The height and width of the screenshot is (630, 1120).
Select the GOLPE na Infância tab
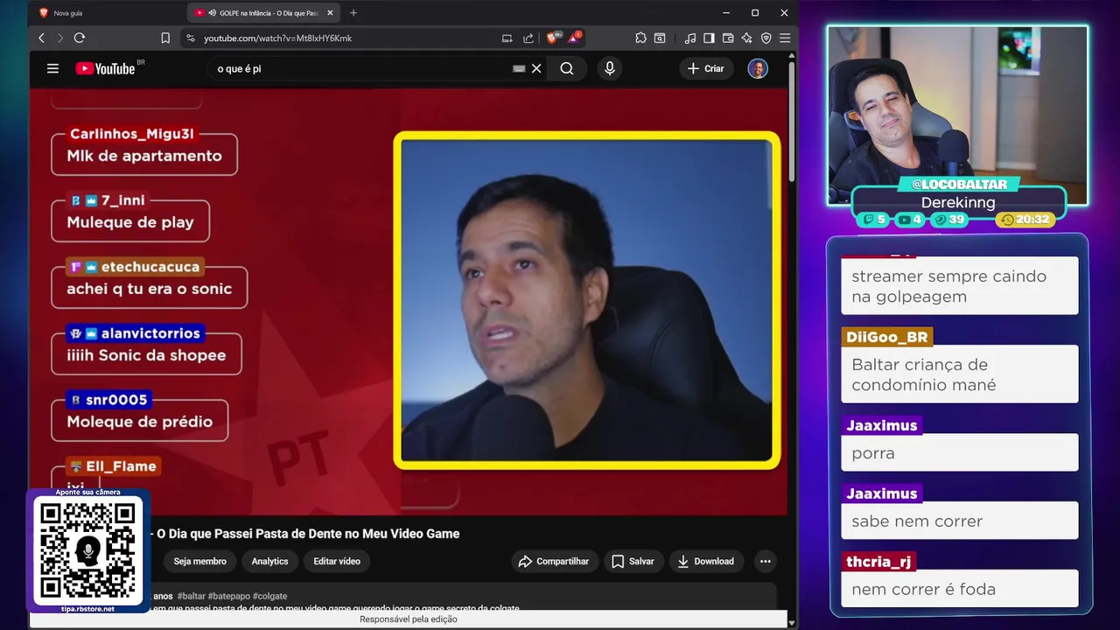coord(262,12)
